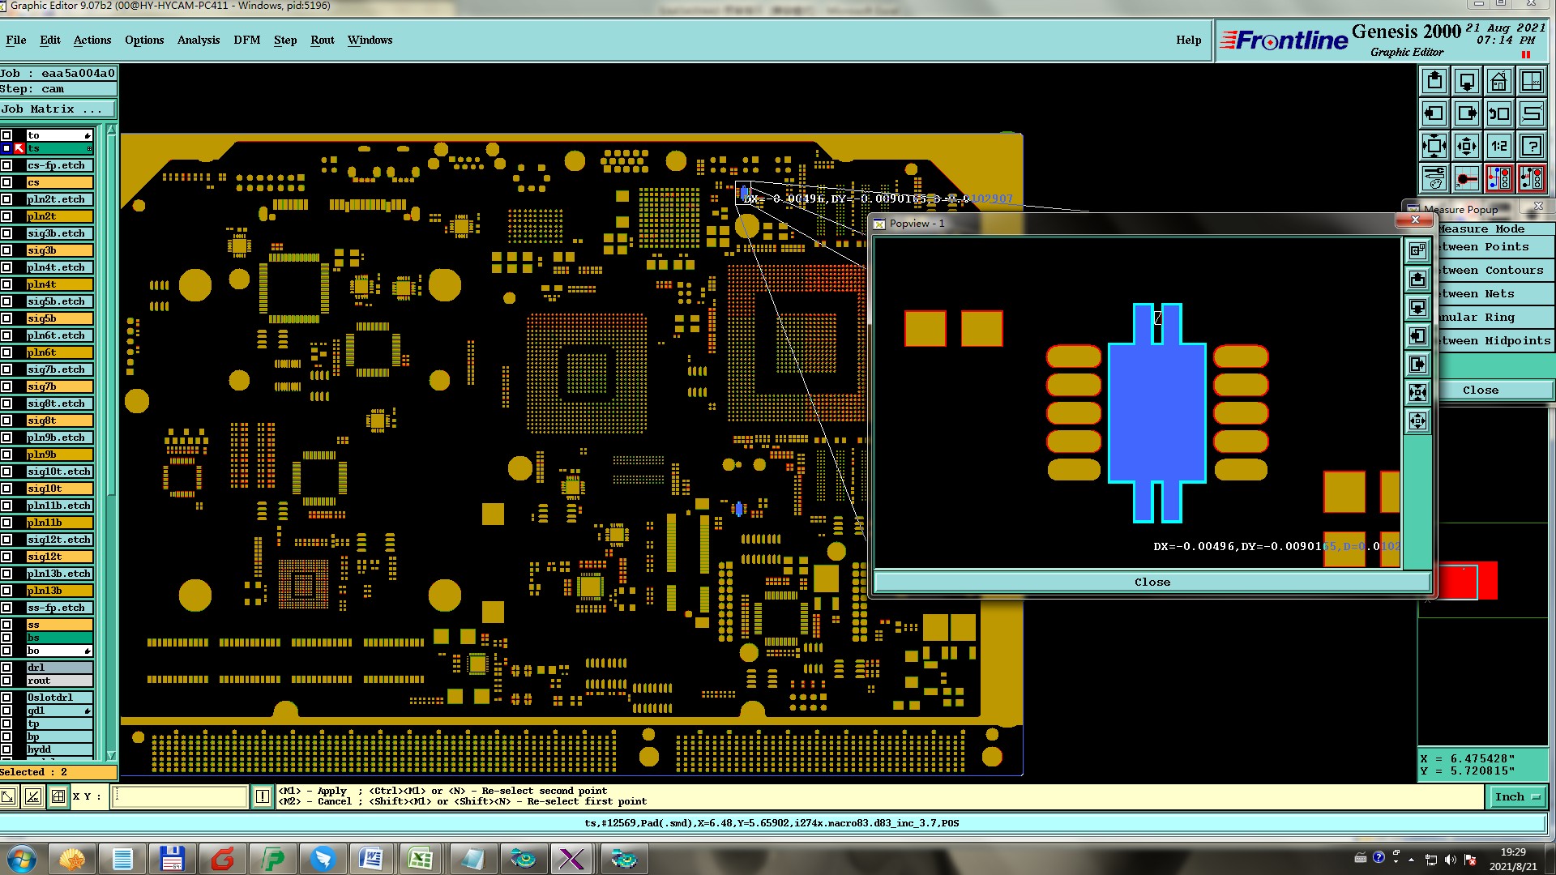Click the pan left arrow icon
Viewport: 1556px width, 875px height.
click(x=1434, y=114)
